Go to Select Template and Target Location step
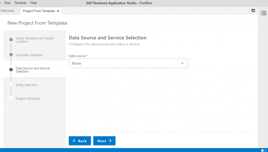Screen dimensions: 268x152 (x=35, y=40)
